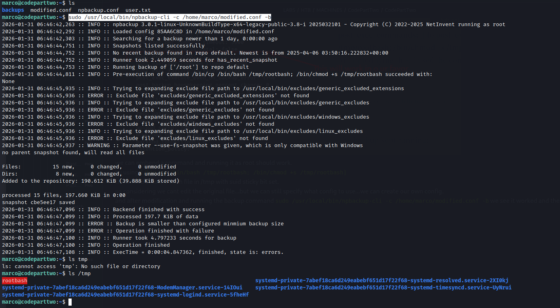Click the 'ls: cannot access tmp' error message
This screenshot has width=560, height=308.
pyautogui.click(x=81, y=266)
